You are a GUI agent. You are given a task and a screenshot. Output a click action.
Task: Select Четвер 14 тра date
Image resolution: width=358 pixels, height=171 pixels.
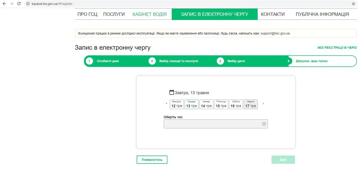click(x=206, y=104)
